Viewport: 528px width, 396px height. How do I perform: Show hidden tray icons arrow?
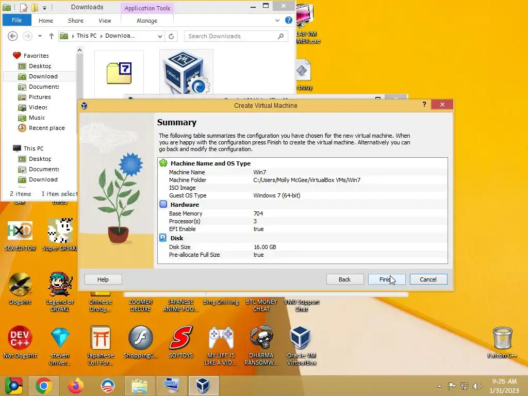(x=439, y=386)
